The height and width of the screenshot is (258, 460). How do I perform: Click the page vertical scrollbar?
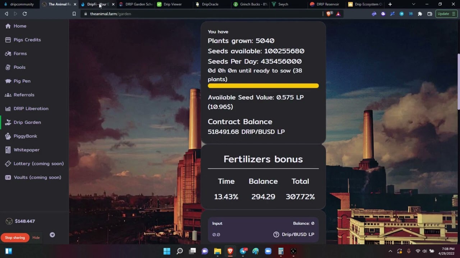coord(458,82)
